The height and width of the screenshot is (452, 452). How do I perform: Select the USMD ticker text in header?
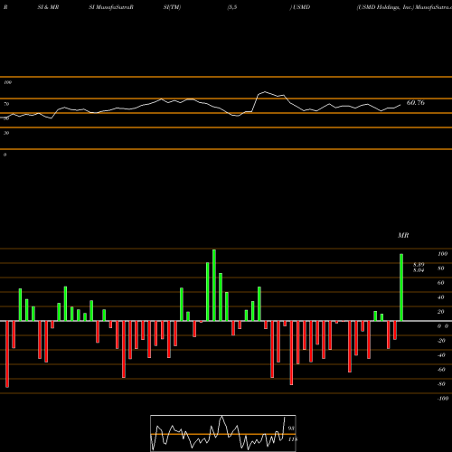click(x=301, y=7)
